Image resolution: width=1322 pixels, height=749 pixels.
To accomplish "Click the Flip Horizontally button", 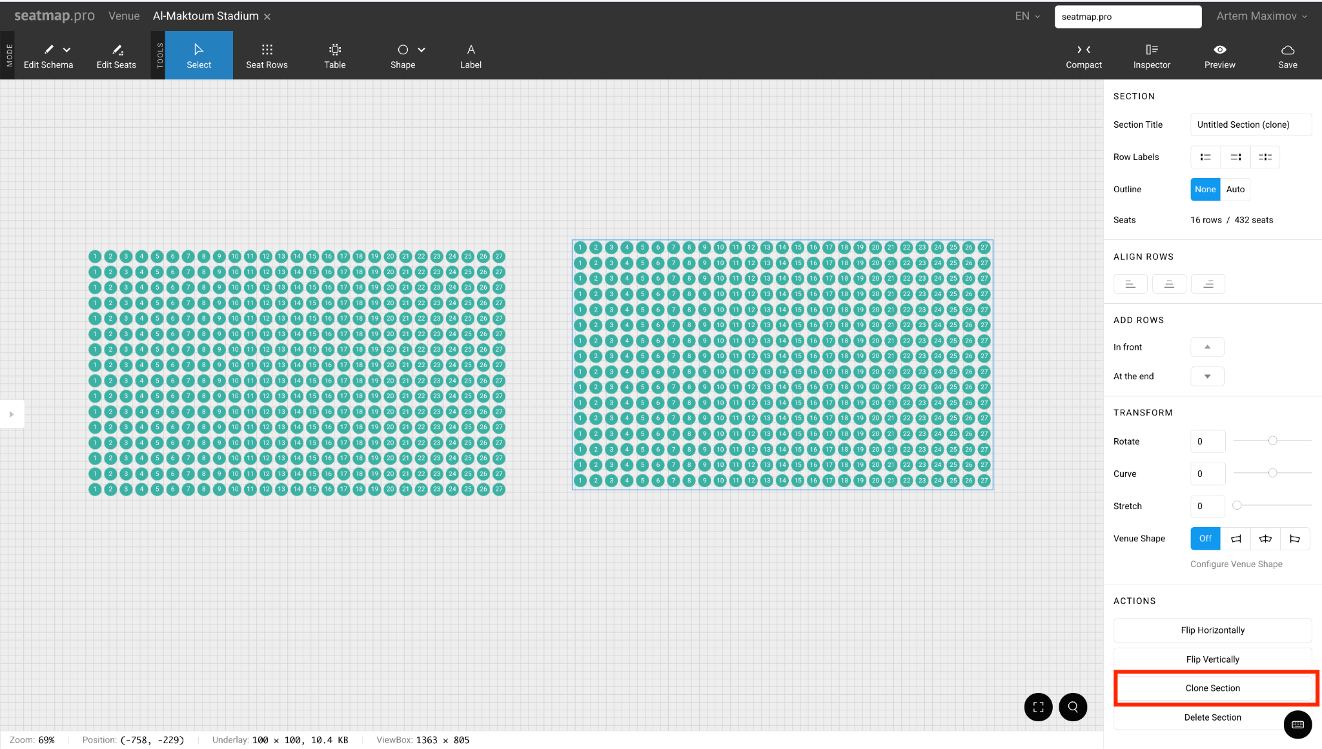I will click(1212, 630).
